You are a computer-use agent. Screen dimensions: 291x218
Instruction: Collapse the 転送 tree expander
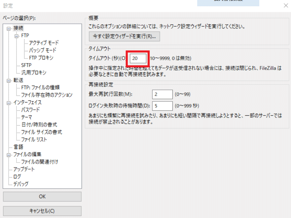9,80
